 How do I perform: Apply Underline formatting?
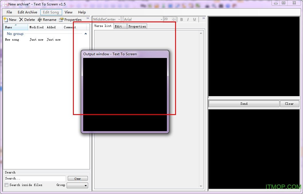194,19
